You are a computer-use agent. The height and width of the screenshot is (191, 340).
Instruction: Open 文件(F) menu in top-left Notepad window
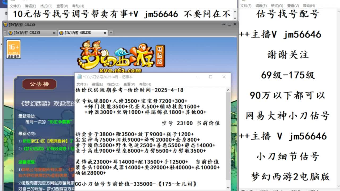(x=15, y=6)
